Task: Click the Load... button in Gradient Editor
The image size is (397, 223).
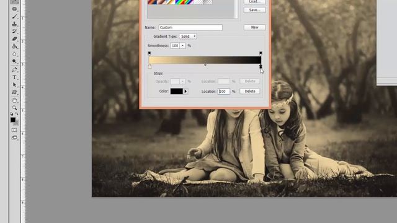Action: tap(254, 1)
